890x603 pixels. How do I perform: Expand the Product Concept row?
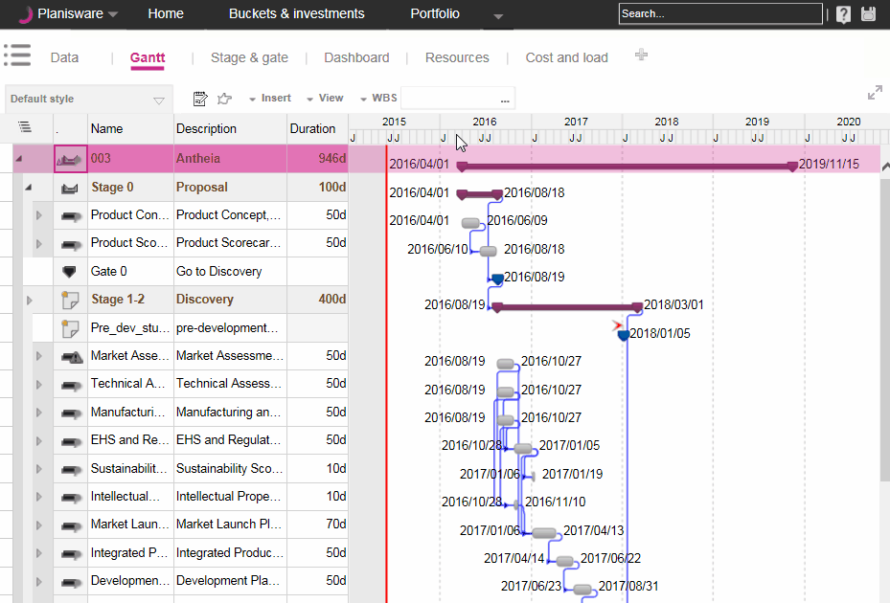coord(38,215)
